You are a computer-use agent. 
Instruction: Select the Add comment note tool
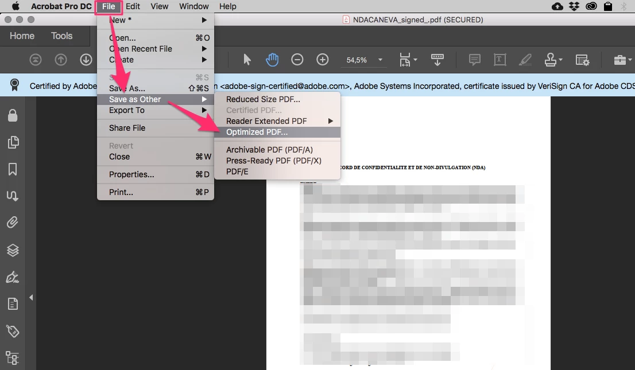(x=475, y=60)
